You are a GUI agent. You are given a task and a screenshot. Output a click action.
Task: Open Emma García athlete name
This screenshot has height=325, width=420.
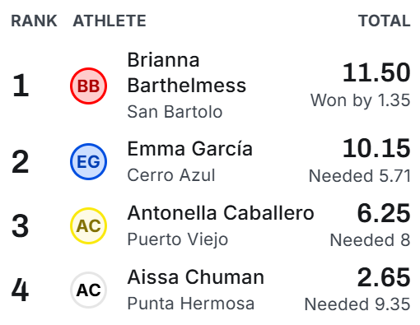189,149
